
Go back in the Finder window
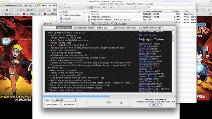click(x=65, y=7)
